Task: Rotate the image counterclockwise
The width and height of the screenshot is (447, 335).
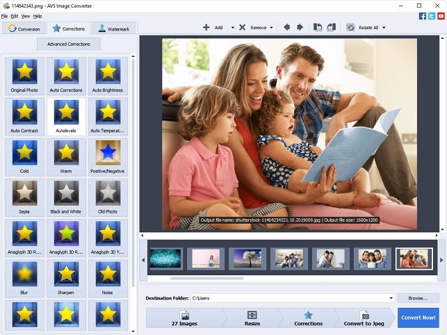Action: 318,27
